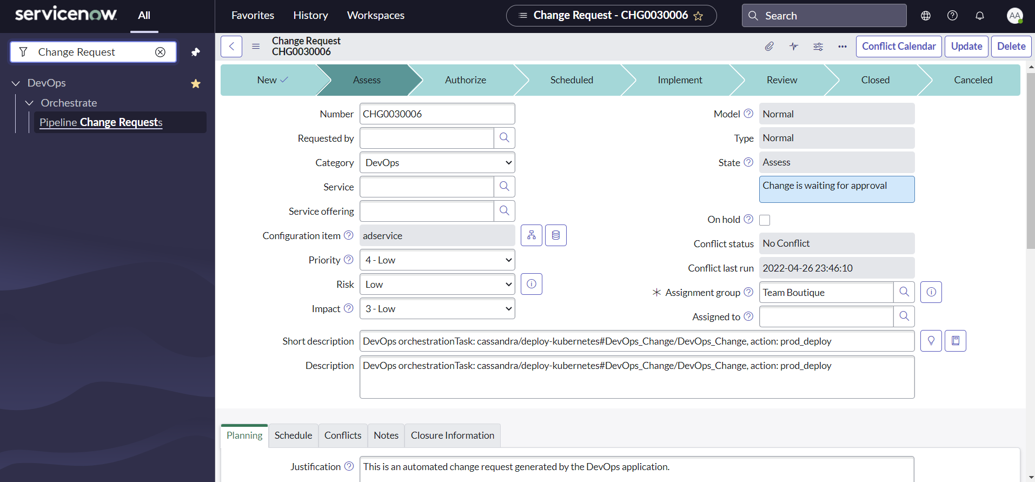Look up Assigned to user
The width and height of the screenshot is (1035, 482).
(x=904, y=316)
